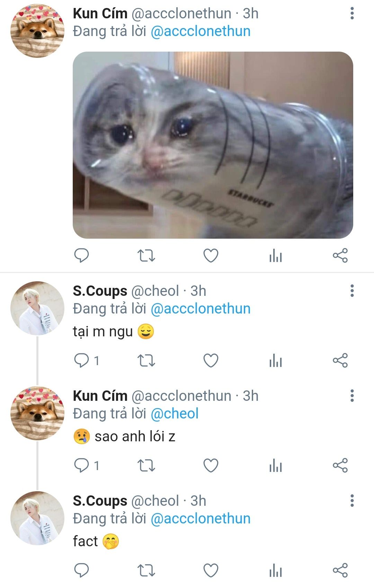Share the crying cat image tweet

pos(340,256)
